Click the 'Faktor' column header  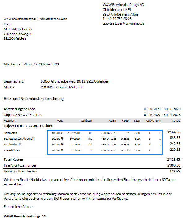pyautogui.click(x=126, y=121)
